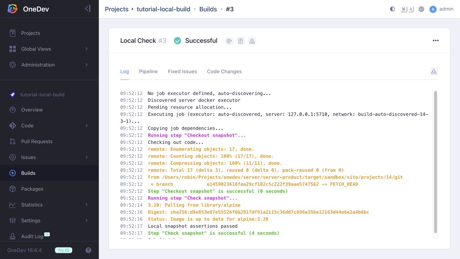This screenshot has height=259, width=460.
Task: Click the Overview gauge icon
Action: click(13, 110)
